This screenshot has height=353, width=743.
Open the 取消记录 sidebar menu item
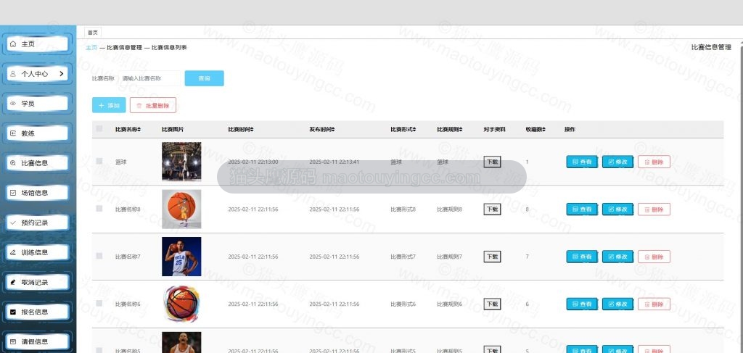pos(38,283)
